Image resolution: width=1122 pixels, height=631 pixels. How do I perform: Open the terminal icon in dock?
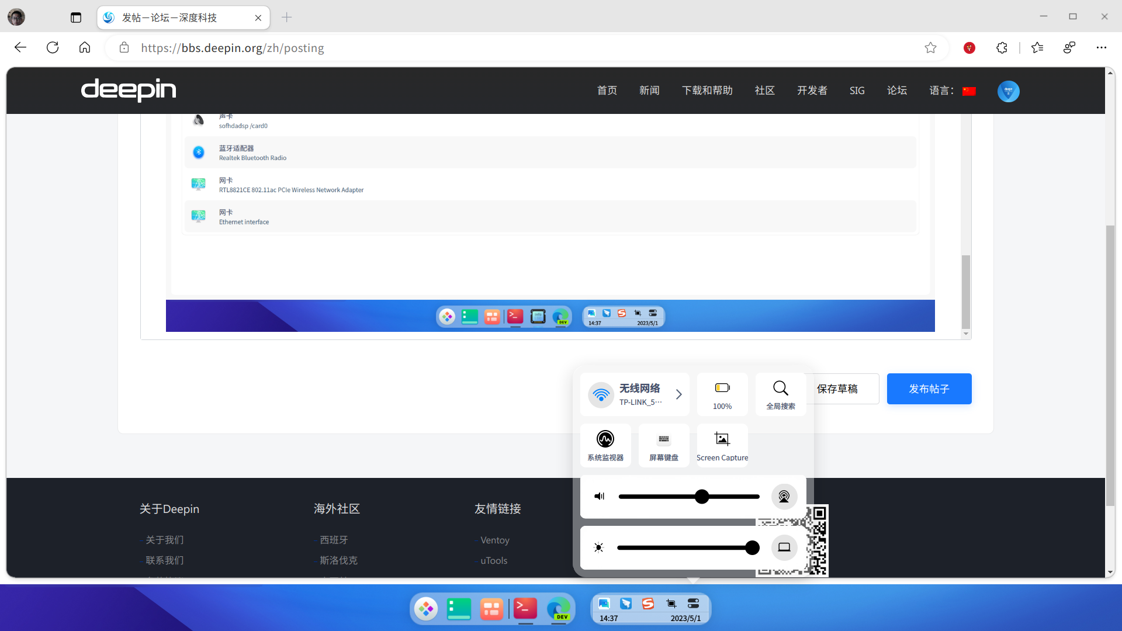point(525,609)
